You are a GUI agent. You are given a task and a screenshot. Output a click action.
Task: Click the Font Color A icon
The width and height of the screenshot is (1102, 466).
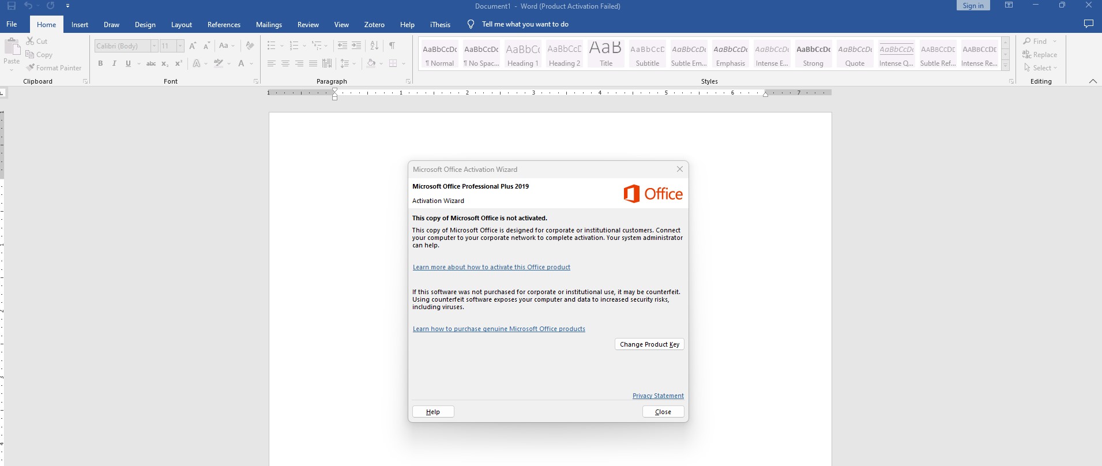241,63
